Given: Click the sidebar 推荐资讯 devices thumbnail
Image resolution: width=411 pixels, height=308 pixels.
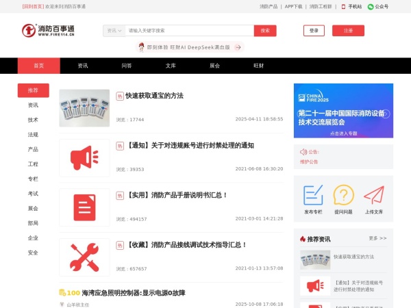Looking at the screenshot, I should pos(315,260).
